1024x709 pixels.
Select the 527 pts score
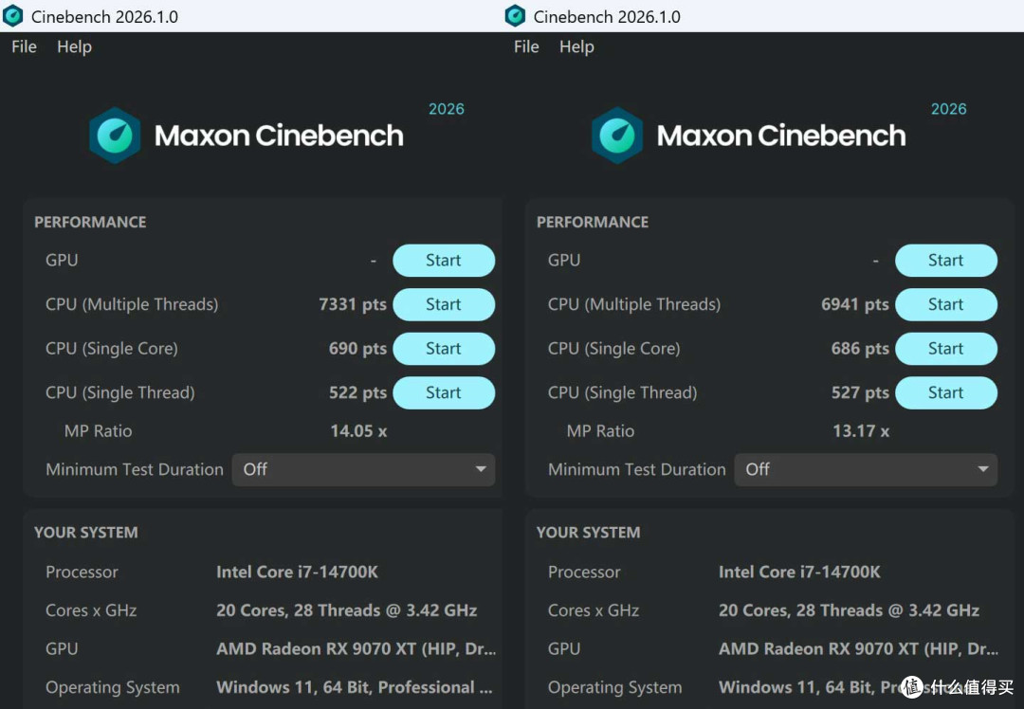(x=860, y=393)
